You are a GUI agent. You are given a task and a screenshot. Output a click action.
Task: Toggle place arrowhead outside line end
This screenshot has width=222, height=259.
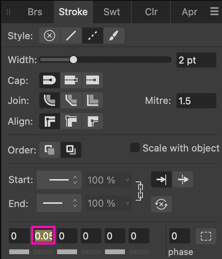[183, 179]
